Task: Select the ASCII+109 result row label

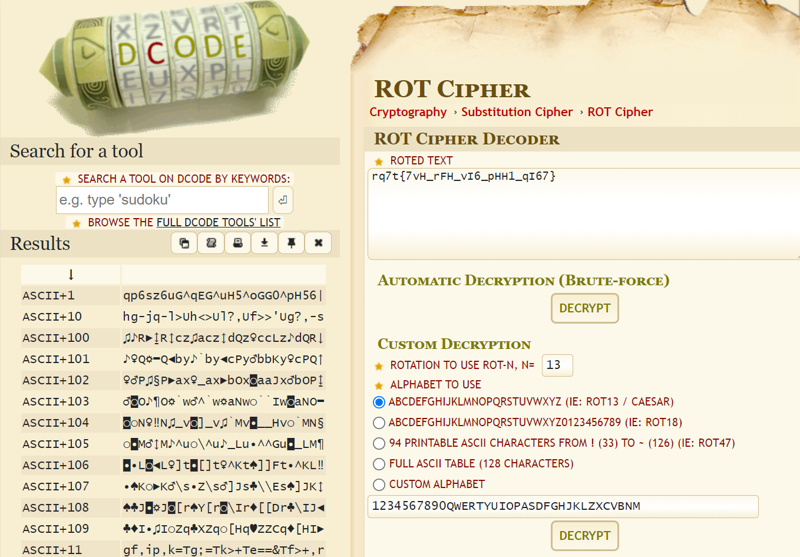Action: click(x=56, y=529)
